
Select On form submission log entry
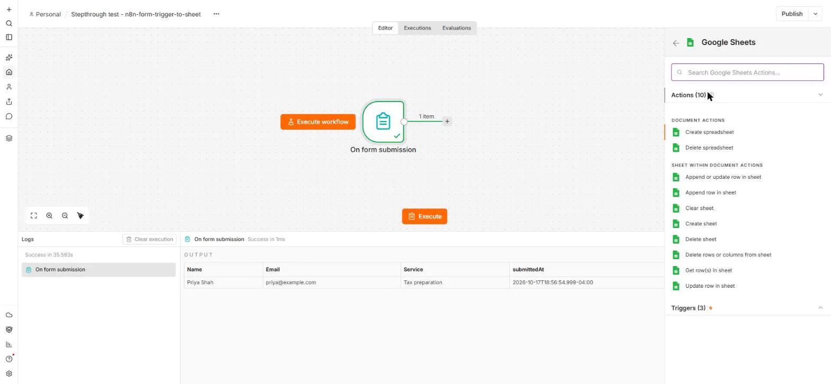(x=99, y=270)
